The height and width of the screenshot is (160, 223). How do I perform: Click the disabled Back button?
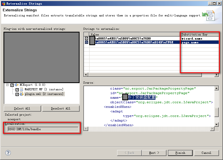click(129, 153)
